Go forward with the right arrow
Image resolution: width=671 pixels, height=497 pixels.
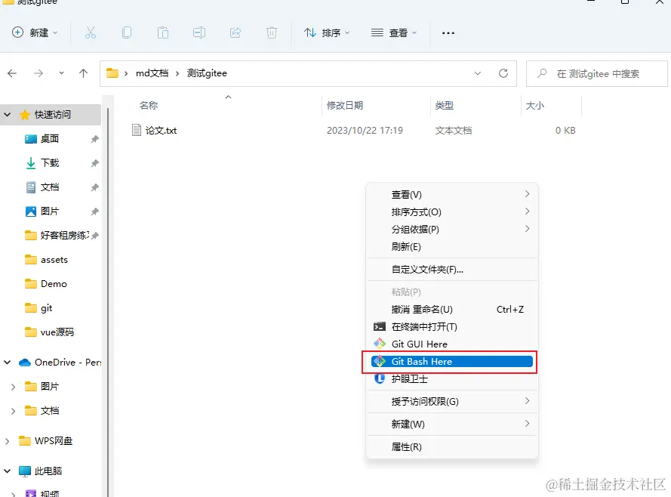click(x=38, y=73)
